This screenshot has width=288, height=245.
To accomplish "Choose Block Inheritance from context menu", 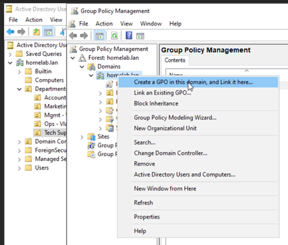I will [198, 103].
